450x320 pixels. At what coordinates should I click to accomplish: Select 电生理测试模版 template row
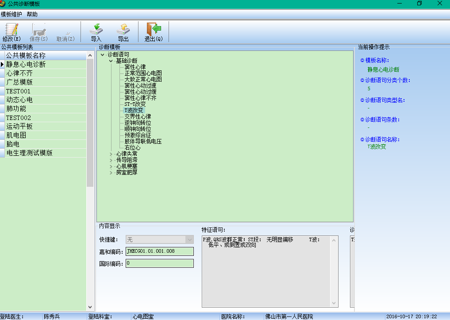[x=29, y=153]
